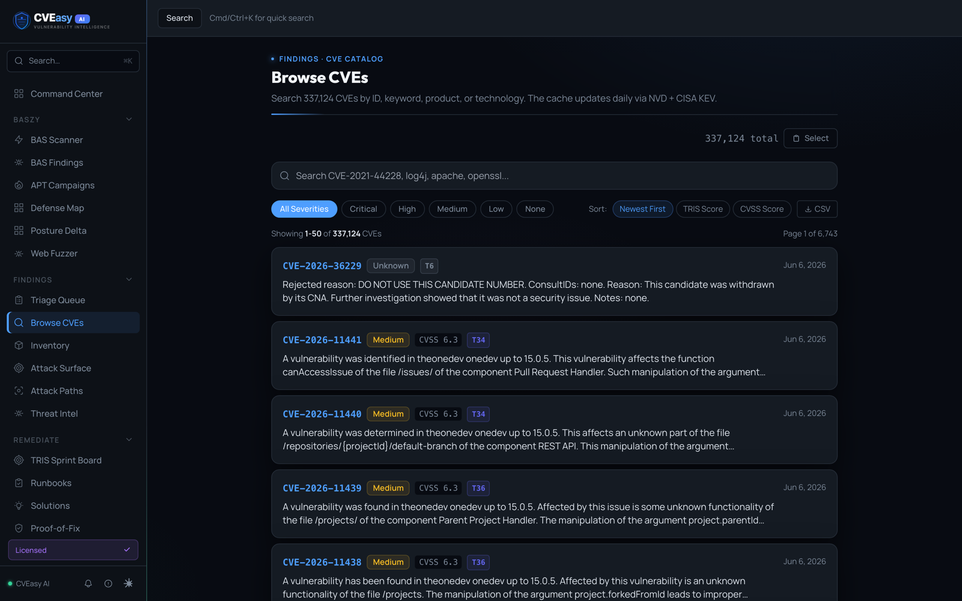Click the CVEasy AI status label

point(33,584)
